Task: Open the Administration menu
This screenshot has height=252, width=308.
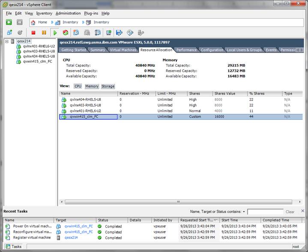Action: [x=68, y=13]
